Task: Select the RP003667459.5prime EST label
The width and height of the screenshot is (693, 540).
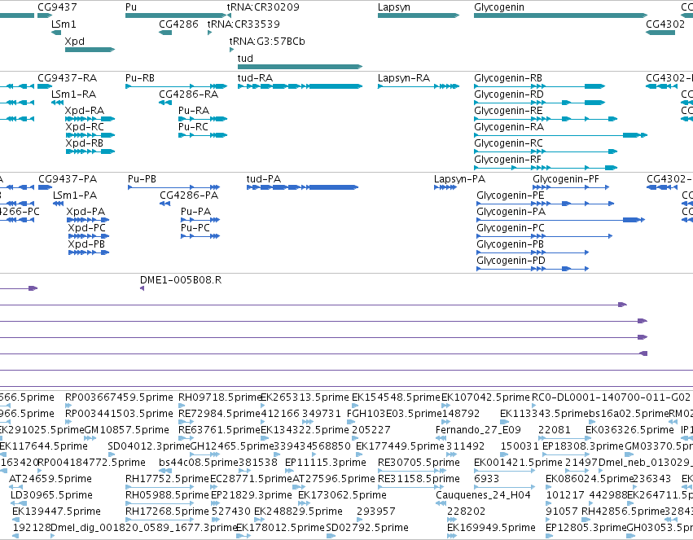Action: pos(119,397)
